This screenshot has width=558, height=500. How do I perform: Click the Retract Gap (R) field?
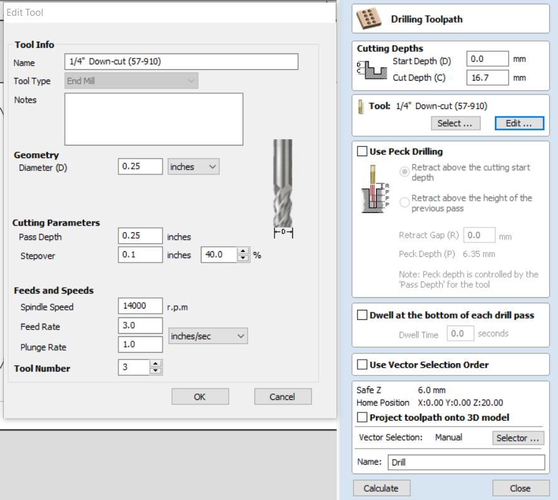pyautogui.click(x=479, y=236)
